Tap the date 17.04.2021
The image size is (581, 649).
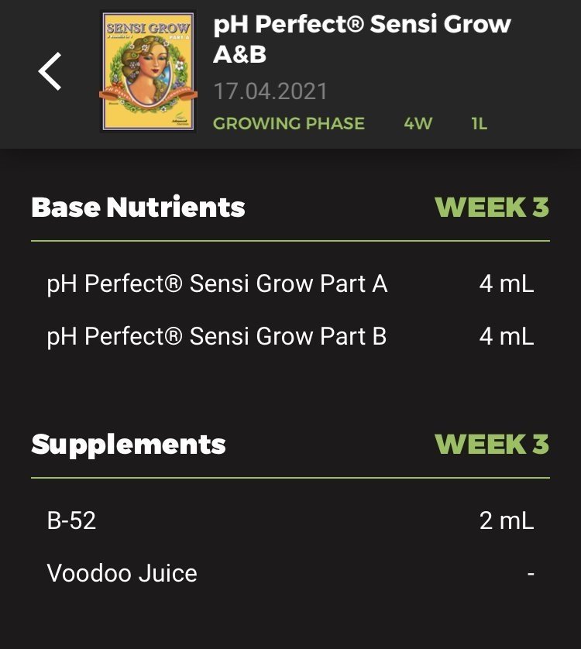point(270,91)
